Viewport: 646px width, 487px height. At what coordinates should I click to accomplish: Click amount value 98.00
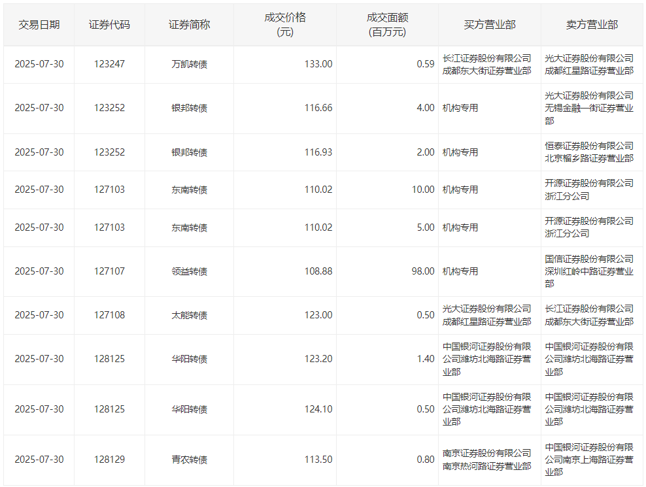click(x=423, y=271)
